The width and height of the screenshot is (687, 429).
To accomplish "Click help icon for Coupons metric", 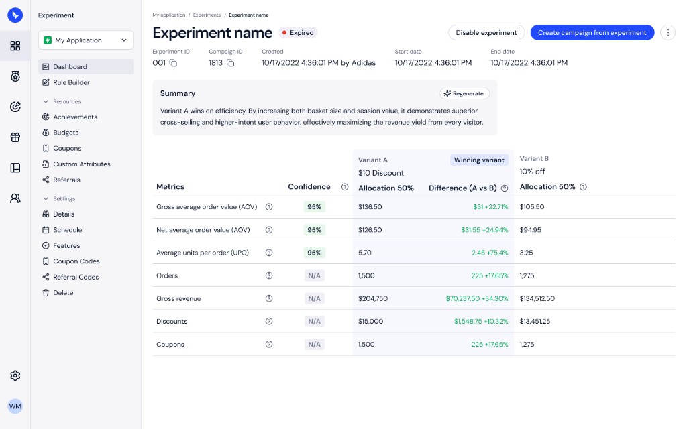I will click(x=269, y=344).
